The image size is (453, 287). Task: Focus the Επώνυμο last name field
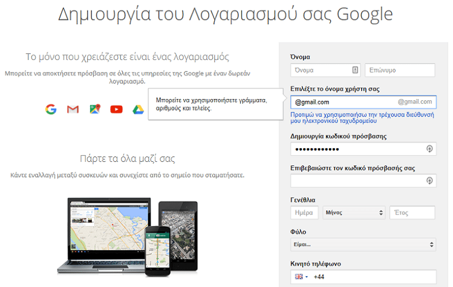pyautogui.click(x=400, y=70)
